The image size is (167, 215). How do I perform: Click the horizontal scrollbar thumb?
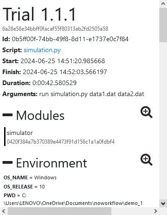click(59, 211)
